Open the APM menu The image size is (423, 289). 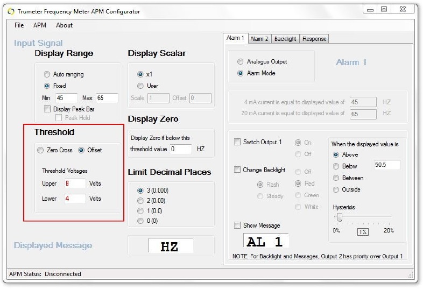coord(40,25)
